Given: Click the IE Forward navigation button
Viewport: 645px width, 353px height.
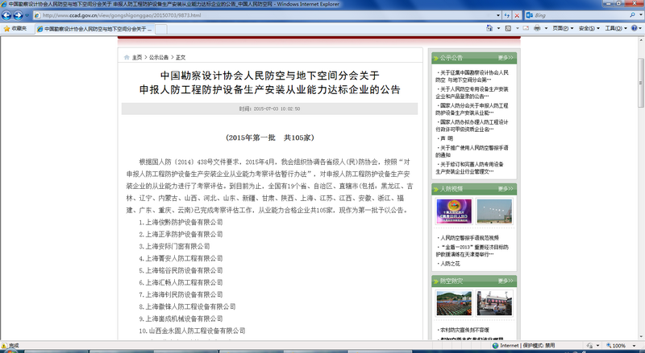Looking at the screenshot, I should tap(18, 15).
